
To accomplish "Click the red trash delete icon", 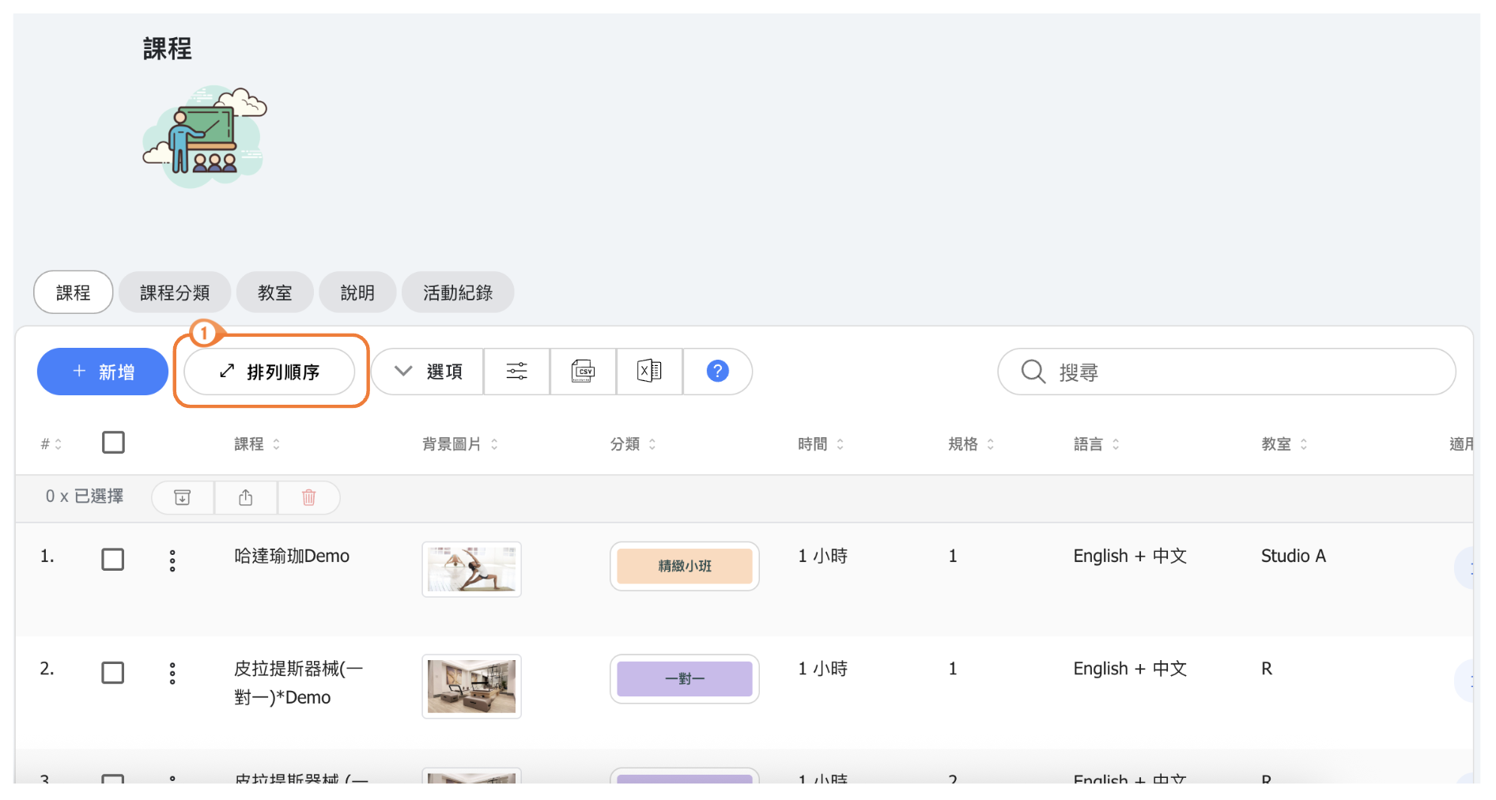I will (x=308, y=497).
